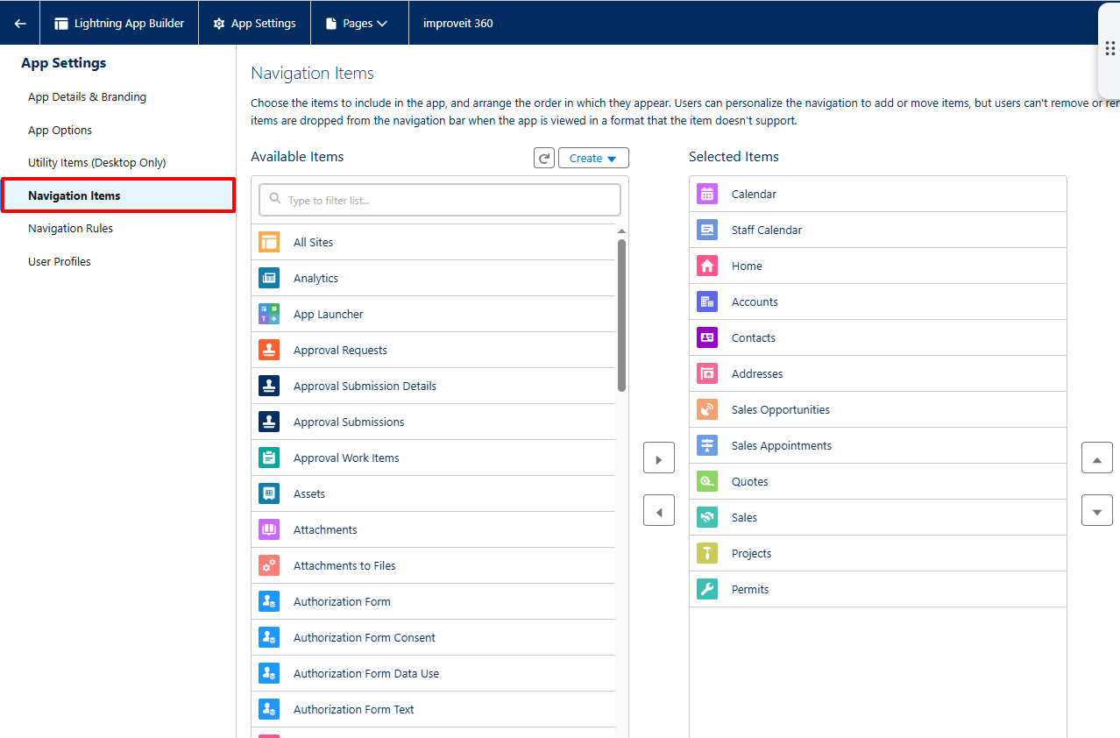This screenshot has height=738, width=1120.
Task: Select the "Assets" text
Action: pyautogui.click(x=309, y=493)
